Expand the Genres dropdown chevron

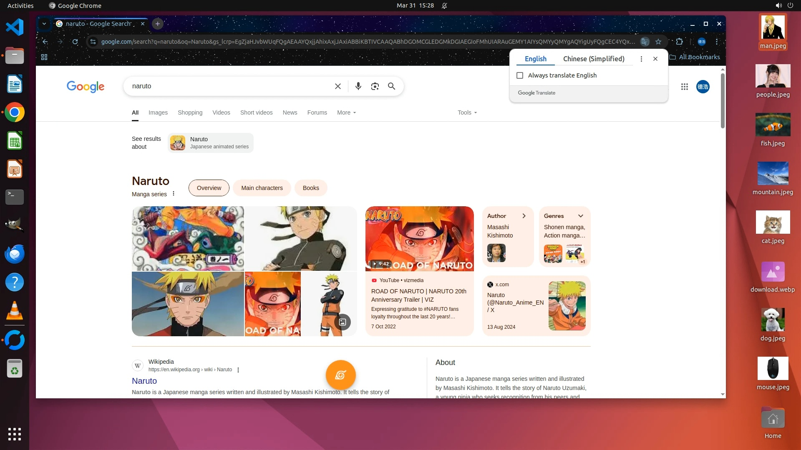pyautogui.click(x=580, y=216)
